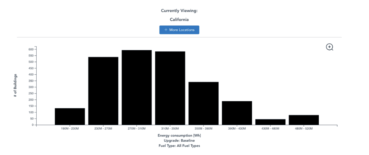The image size is (369, 155).
Task: Select the 230M - 270M histogram bar
Action: pyautogui.click(x=103, y=91)
